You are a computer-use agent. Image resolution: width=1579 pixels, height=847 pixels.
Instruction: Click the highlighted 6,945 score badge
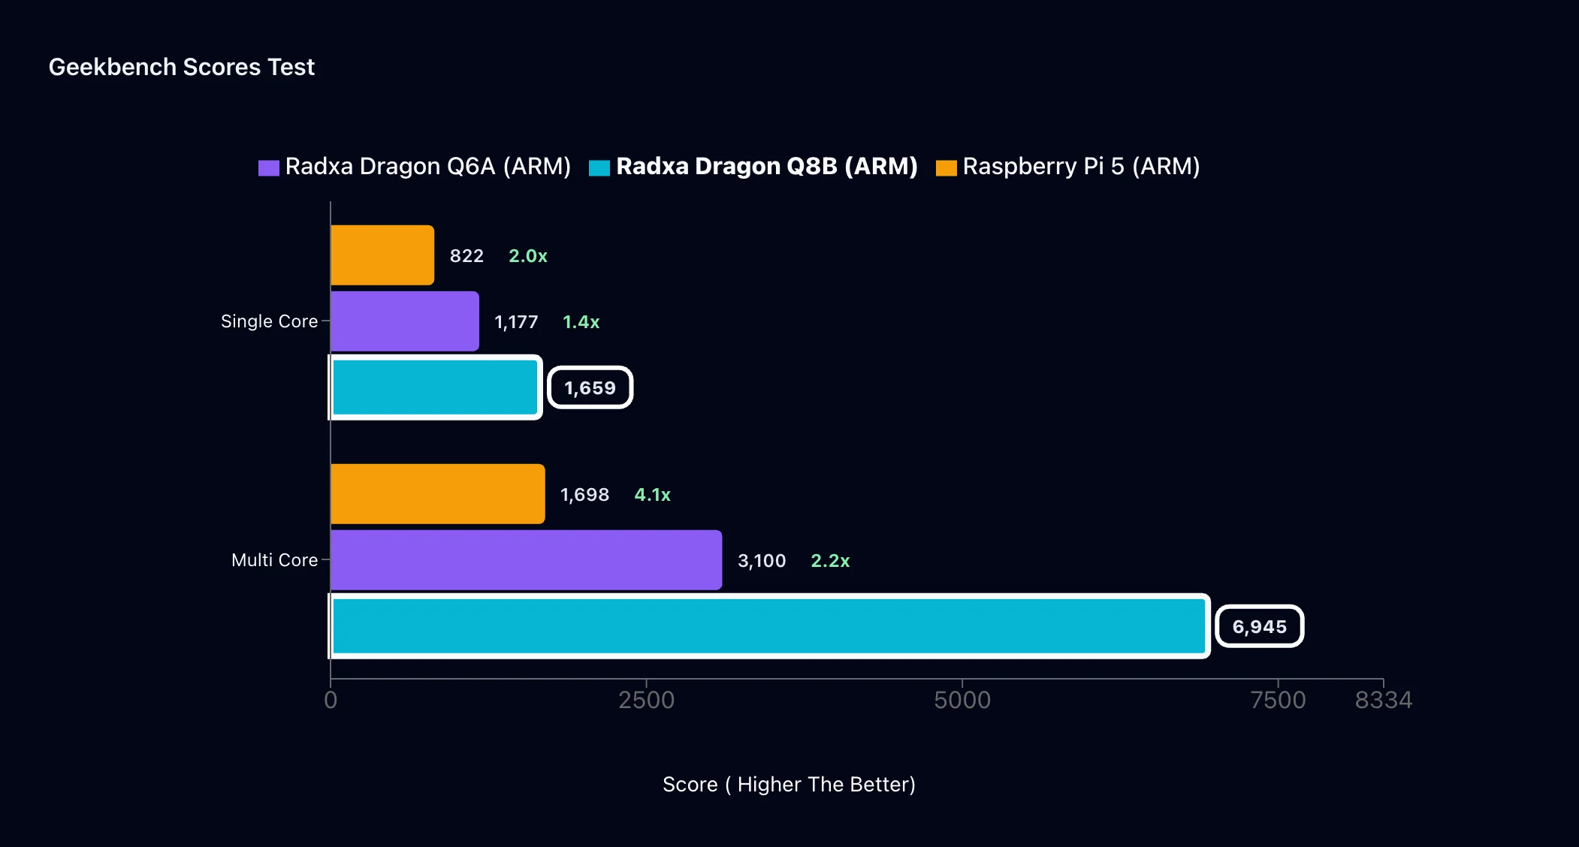coord(1260,626)
